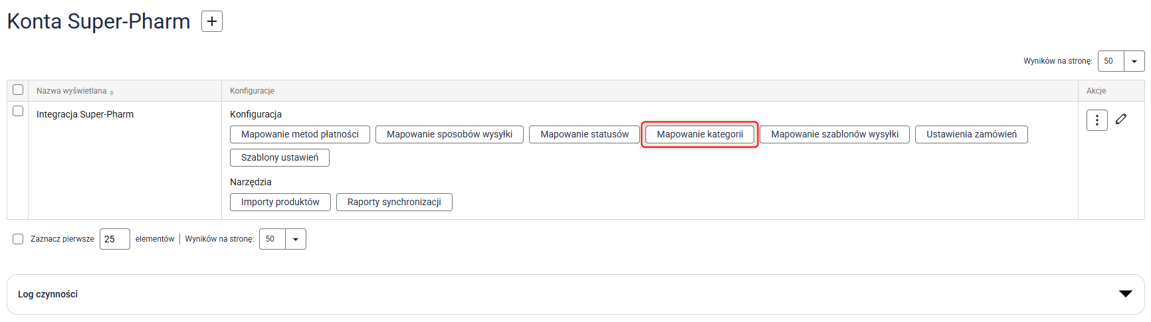Sort by Nazwa wyświetlana column arrow
Screen dimensions: 1151x322
click(112, 92)
